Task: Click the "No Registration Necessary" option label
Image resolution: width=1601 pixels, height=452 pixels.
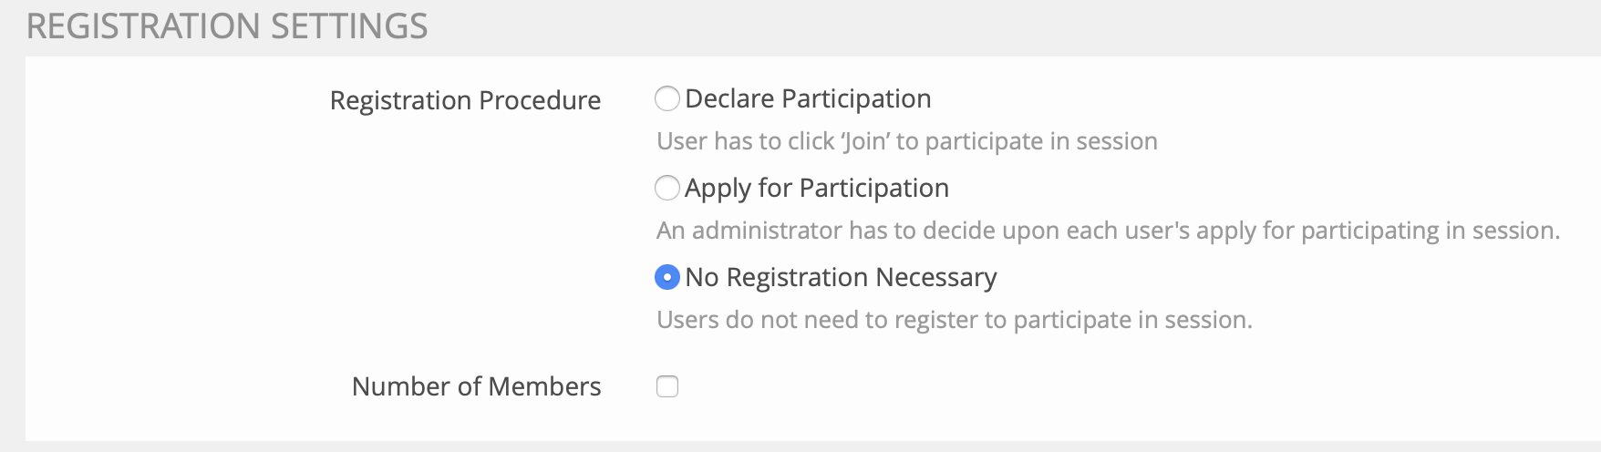Action: 841,277
